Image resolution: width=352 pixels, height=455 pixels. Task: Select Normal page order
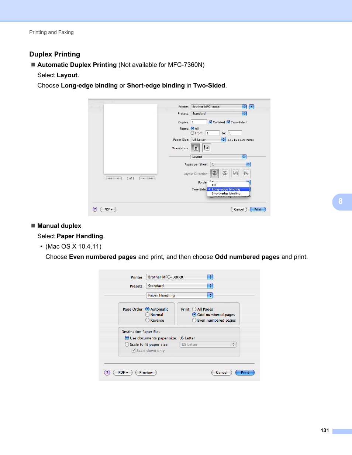[x=147, y=315]
